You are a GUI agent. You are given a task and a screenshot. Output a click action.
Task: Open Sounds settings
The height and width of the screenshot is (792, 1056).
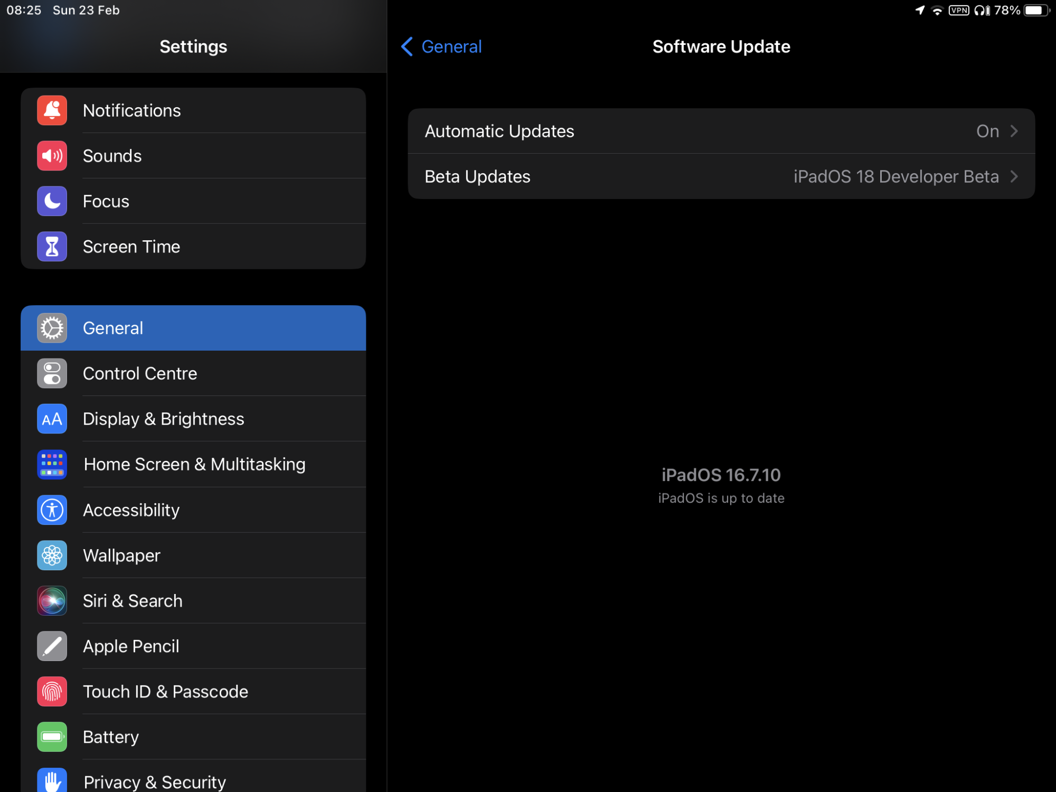click(193, 156)
